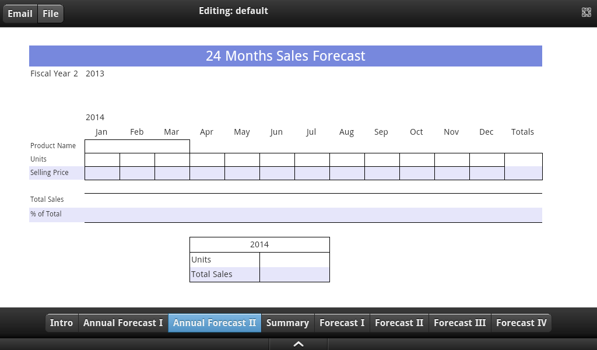Click the Apr column header
The height and width of the screenshot is (350, 597).
(207, 132)
